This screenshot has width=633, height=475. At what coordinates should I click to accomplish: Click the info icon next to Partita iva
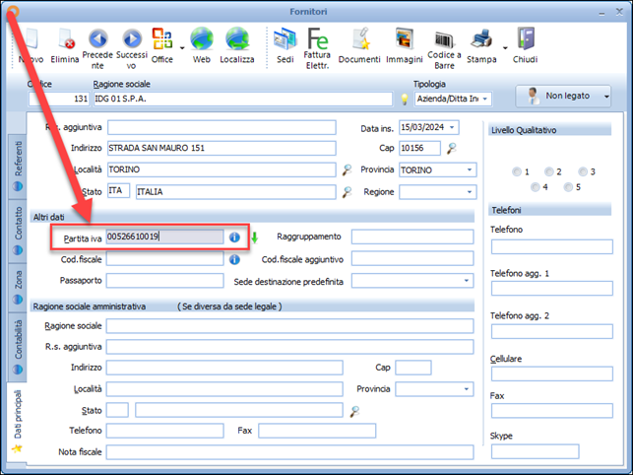pos(234,237)
